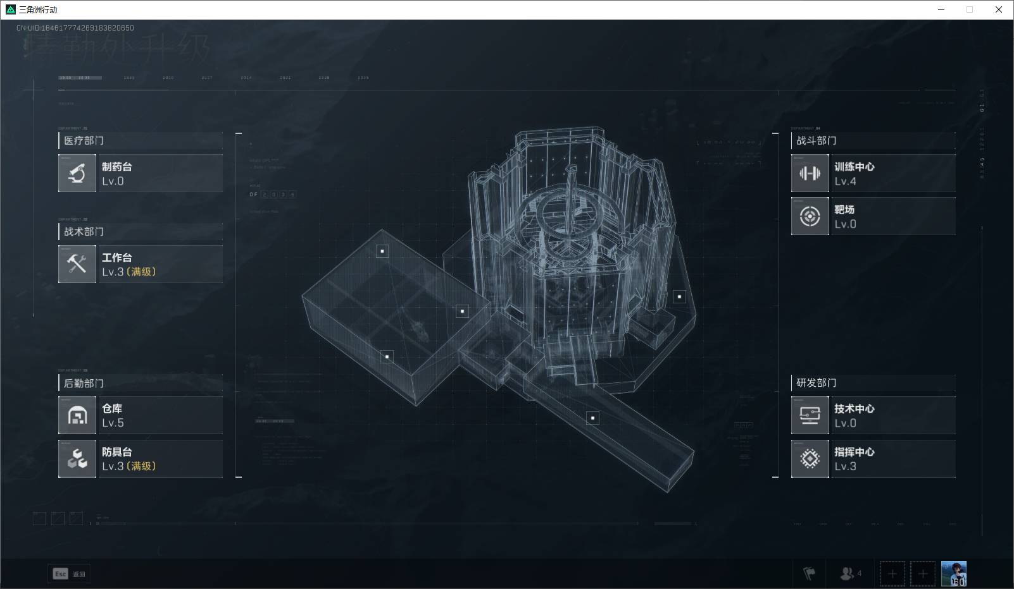
Task: Select the 工作台 hammer-and-wrench icon
Action: point(77,264)
